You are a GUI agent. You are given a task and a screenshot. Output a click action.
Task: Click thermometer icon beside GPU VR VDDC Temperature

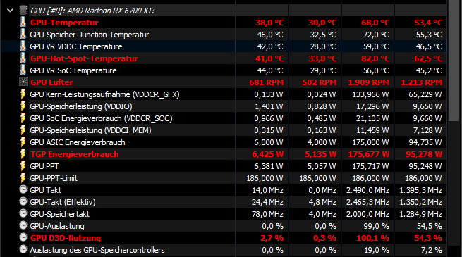tap(23, 46)
